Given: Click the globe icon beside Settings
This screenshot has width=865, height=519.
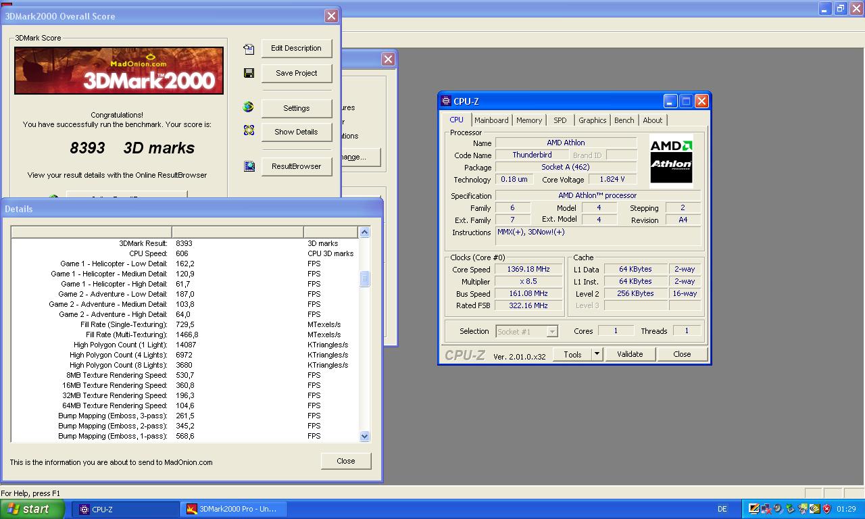Looking at the screenshot, I should (x=249, y=107).
